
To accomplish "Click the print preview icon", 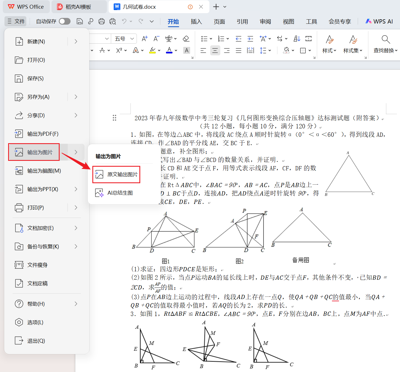I will pyautogui.click(x=112, y=21).
